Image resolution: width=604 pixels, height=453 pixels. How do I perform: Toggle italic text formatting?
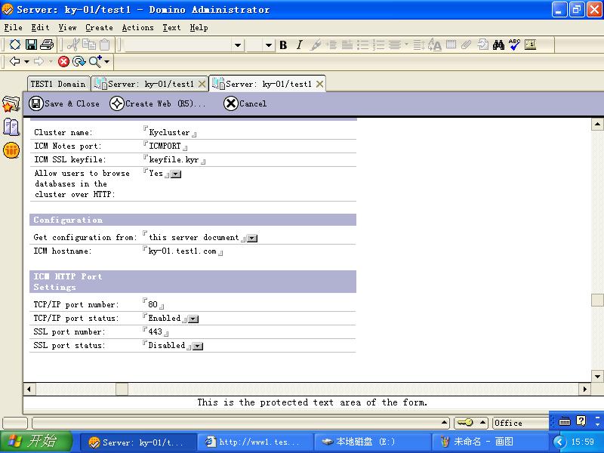tap(299, 45)
